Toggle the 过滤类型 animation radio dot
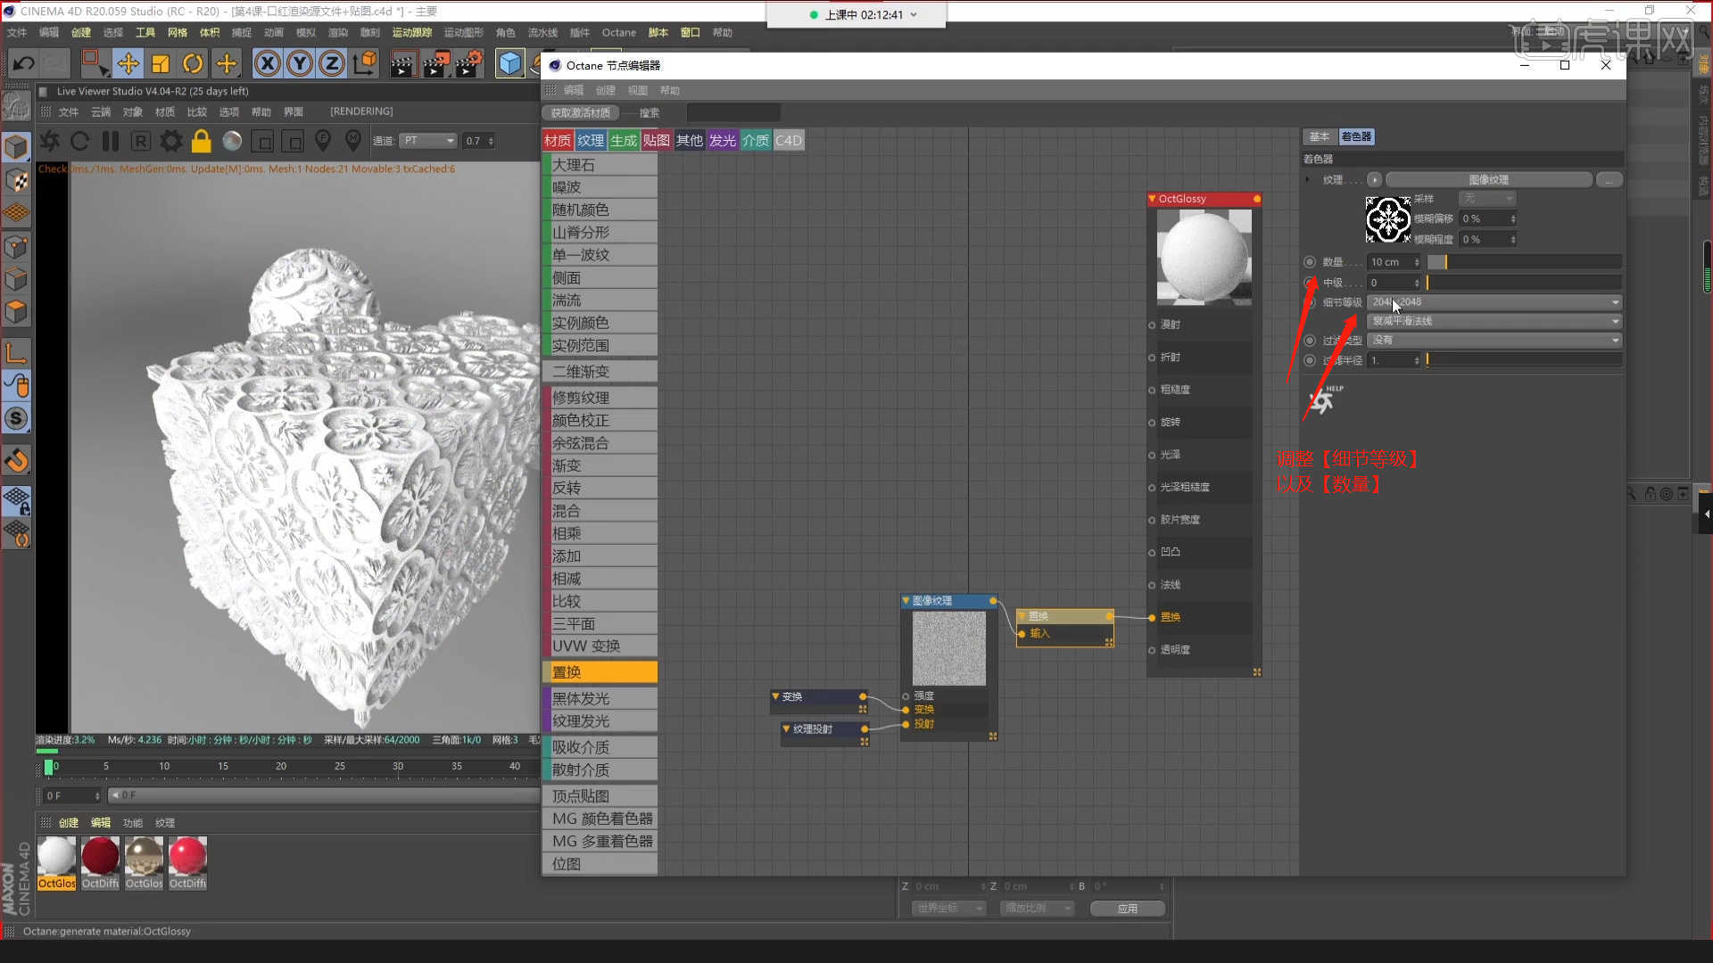The image size is (1713, 963). [x=1310, y=341]
